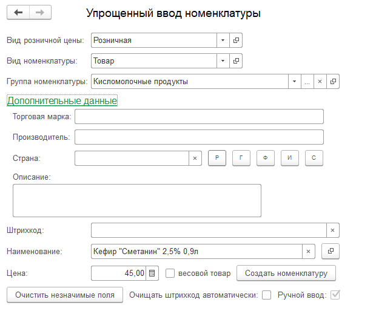Click the Очистить незначимые поля button

pos(64,295)
